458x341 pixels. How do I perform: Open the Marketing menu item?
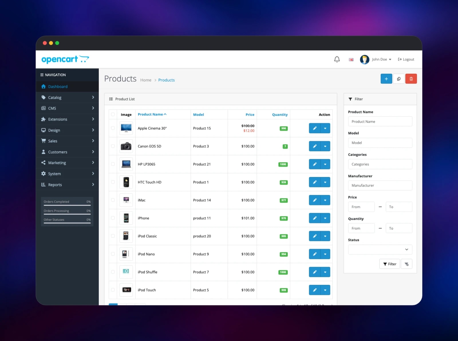tap(67, 163)
